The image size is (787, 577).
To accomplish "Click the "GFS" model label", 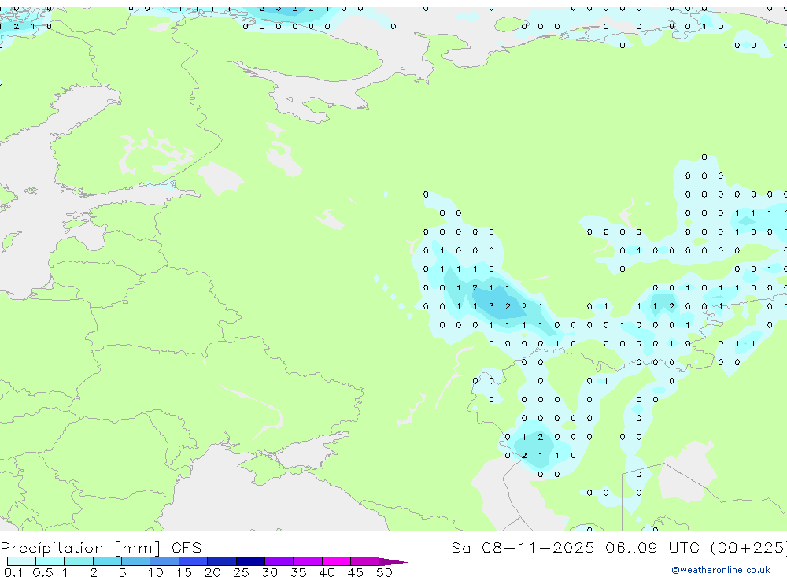I will point(187,548).
